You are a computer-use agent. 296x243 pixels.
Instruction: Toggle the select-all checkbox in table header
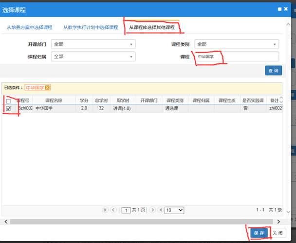8,101
